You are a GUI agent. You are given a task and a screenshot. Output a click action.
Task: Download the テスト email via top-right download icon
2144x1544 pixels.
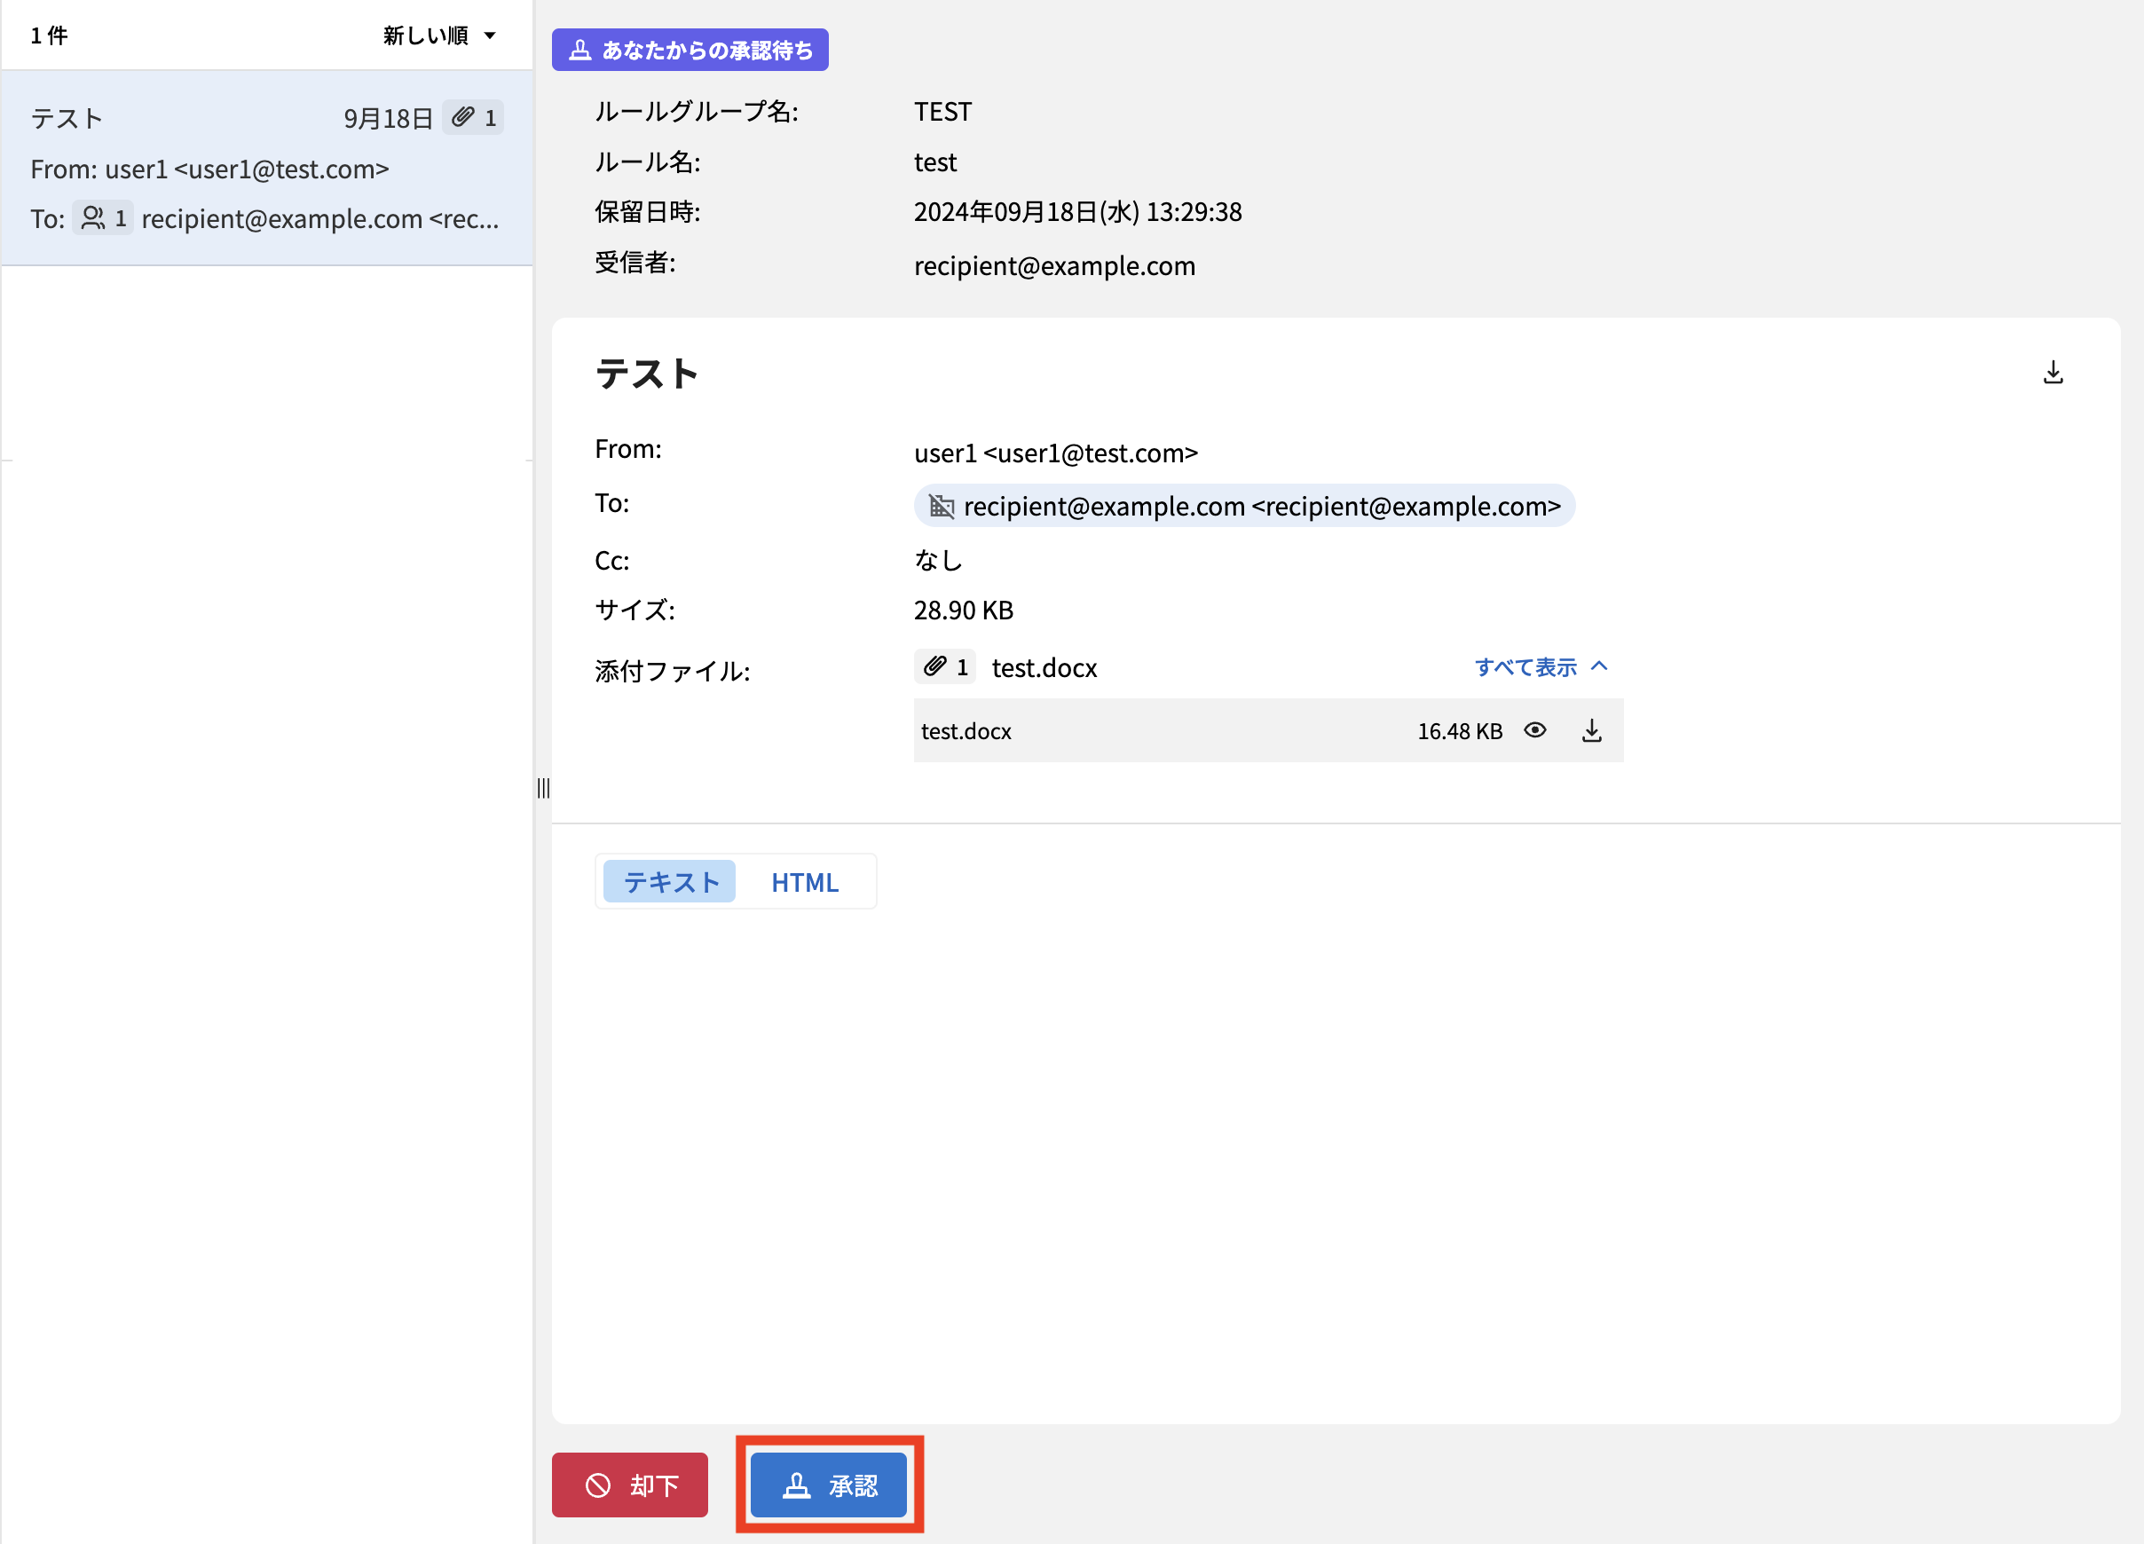click(x=2053, y=373)
